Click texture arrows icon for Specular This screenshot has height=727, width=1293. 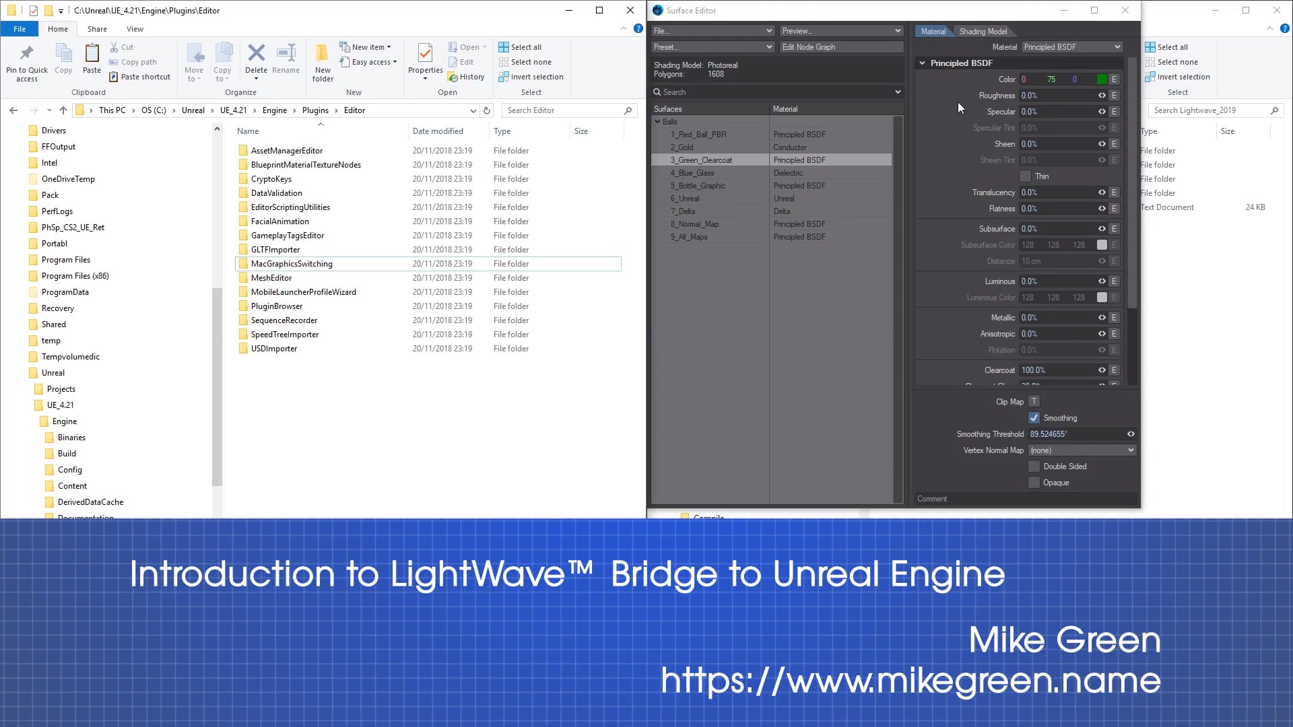pos(1102,112)
